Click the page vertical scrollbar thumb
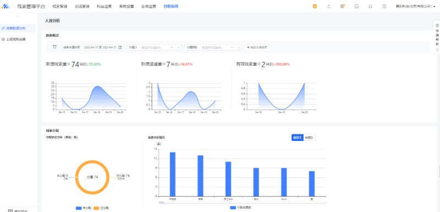The height and width of the screenshot is (212, 440). 439,171
